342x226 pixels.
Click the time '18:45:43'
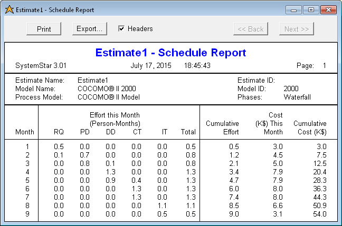[197, 65]
